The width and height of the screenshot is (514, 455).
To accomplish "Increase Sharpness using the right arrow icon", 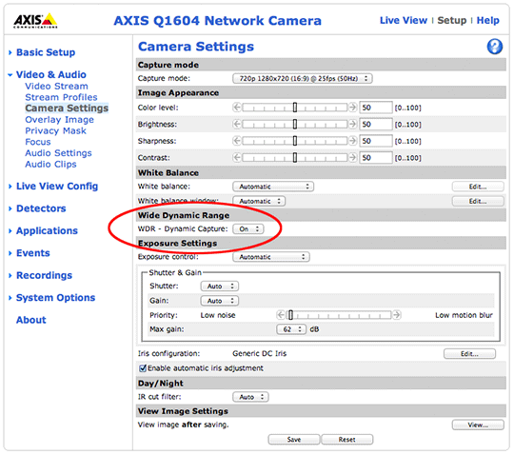I will (352, 141).
